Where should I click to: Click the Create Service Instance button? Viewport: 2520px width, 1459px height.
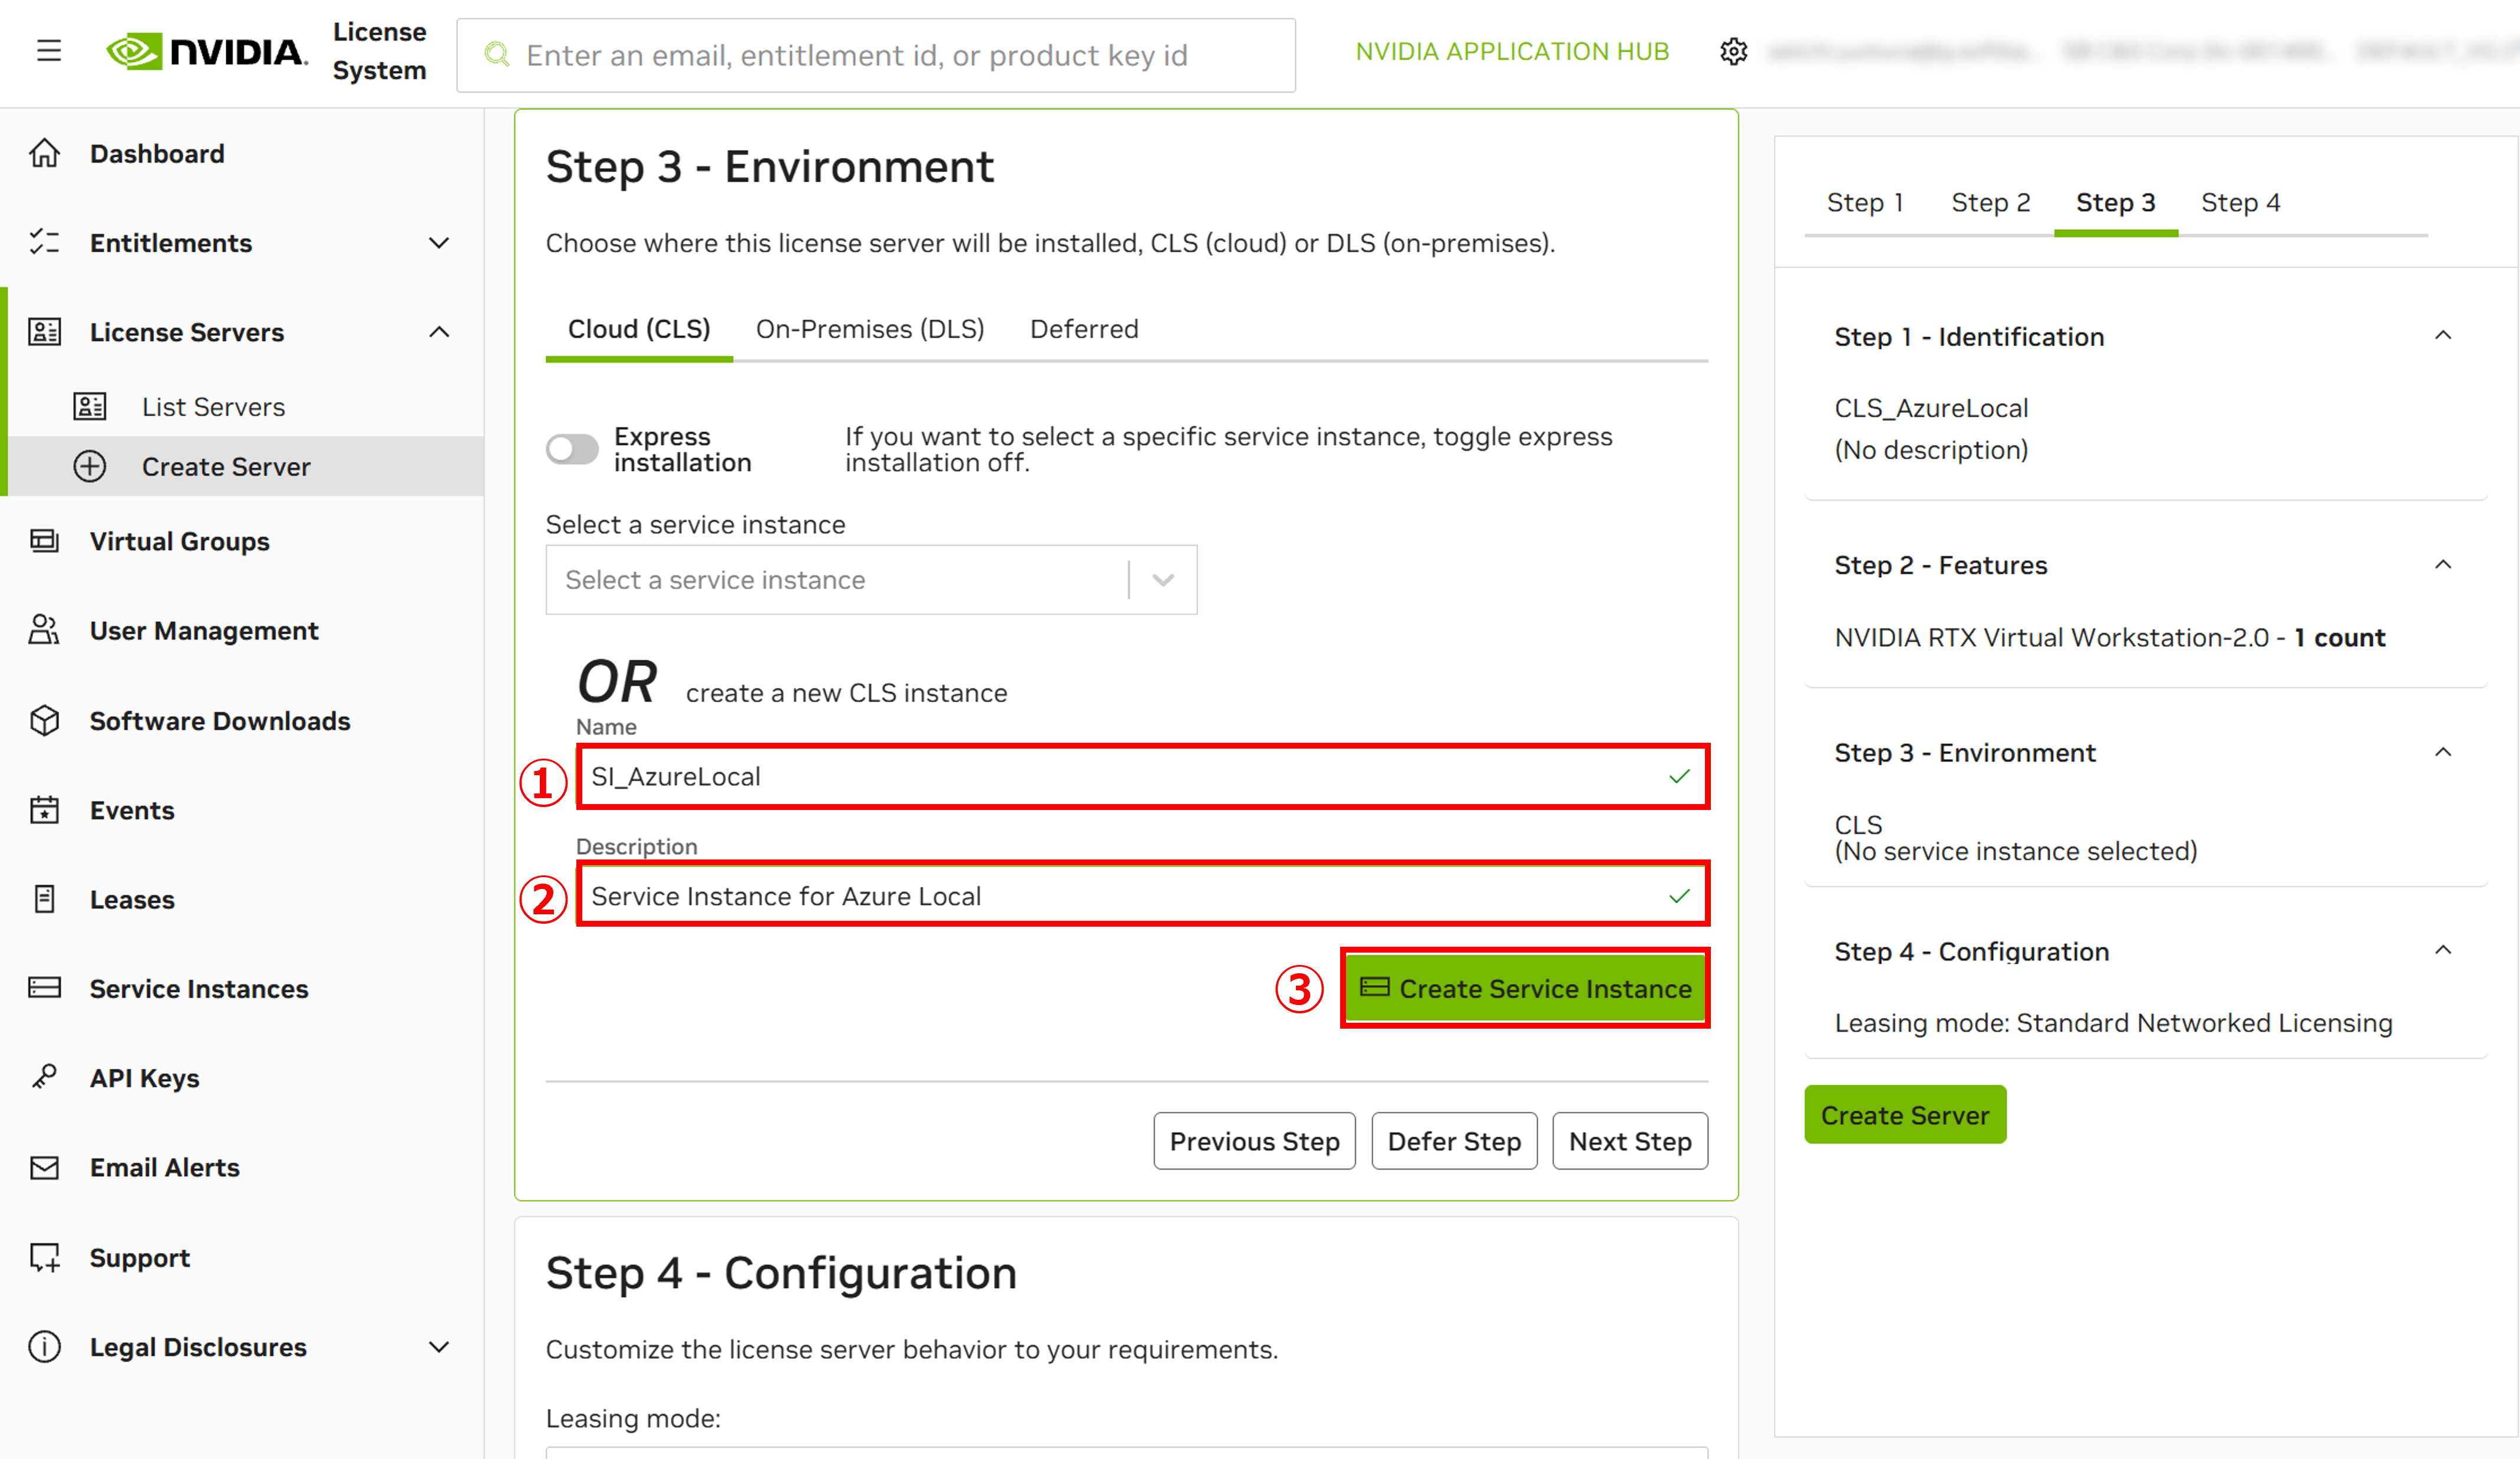click(x=1525, y=988)
